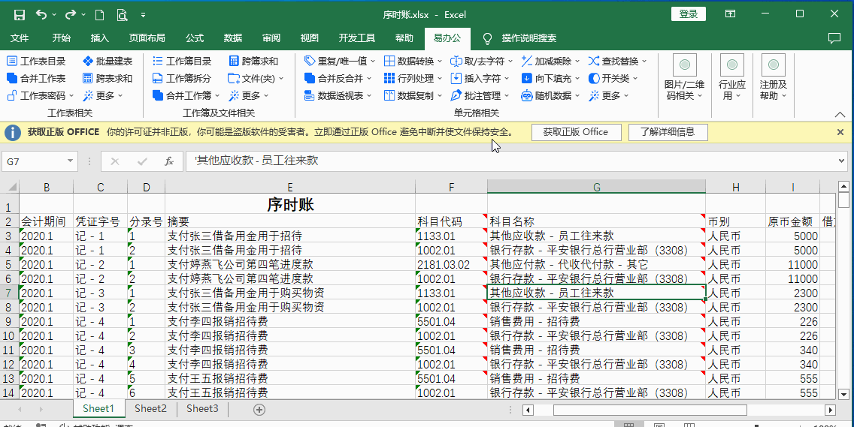Dismiss the yellow Office license notification bar
The image size is (854, 427).
(840, 132)
